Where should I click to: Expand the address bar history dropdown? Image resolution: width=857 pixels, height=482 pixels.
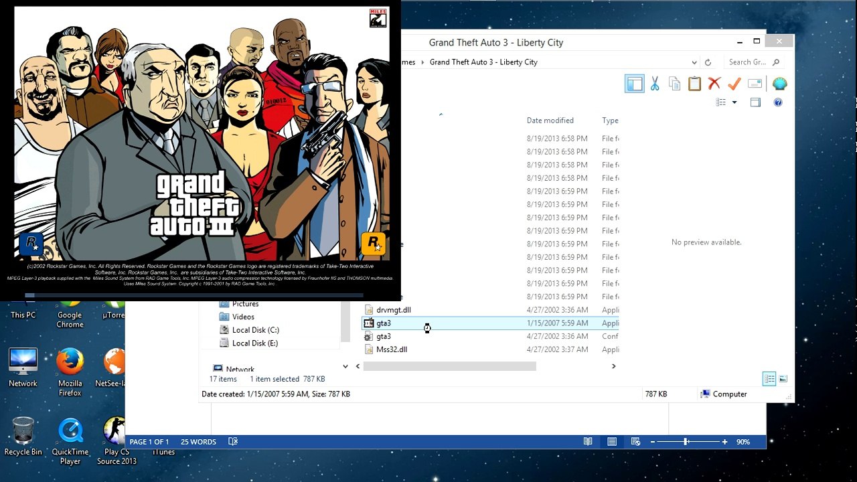point(694,62)
